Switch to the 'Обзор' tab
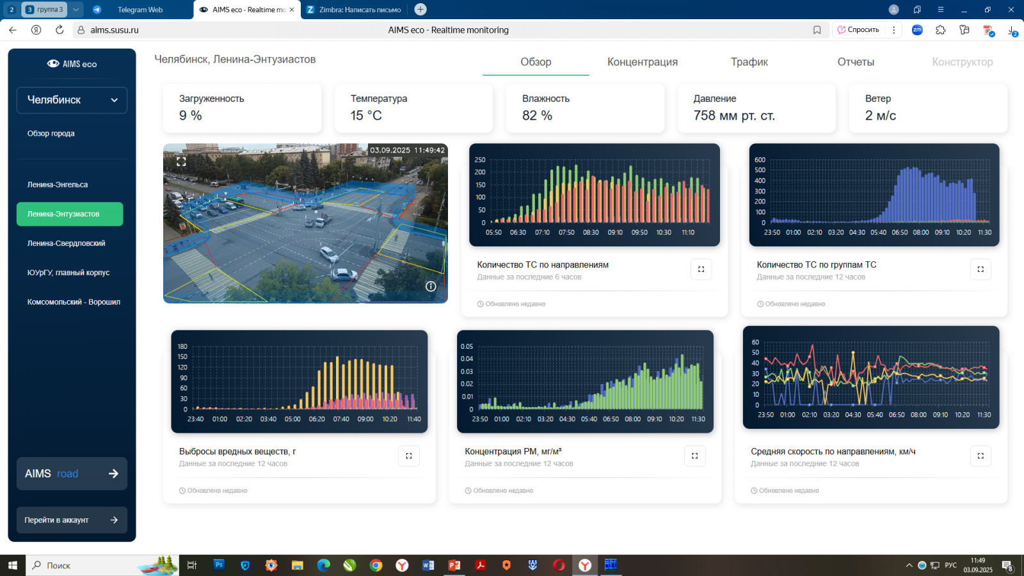This screenshot has height=576, width=1024. tap(536, 62)
